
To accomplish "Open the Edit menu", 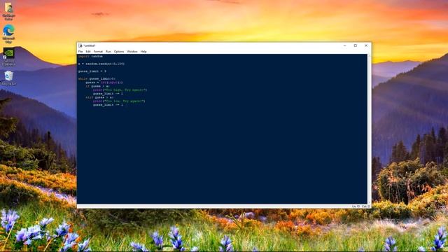I will click(88, 52).
